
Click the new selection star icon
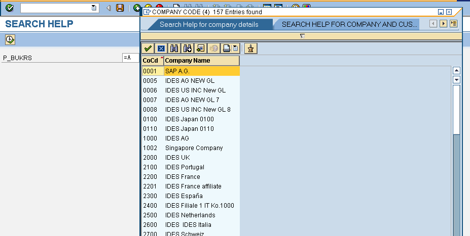(200, 49)
